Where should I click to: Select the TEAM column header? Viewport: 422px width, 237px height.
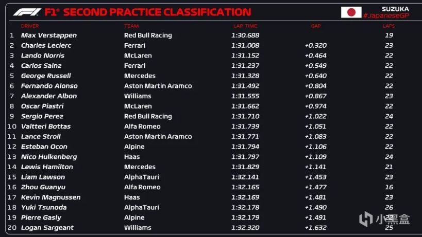tap(131, 26)
